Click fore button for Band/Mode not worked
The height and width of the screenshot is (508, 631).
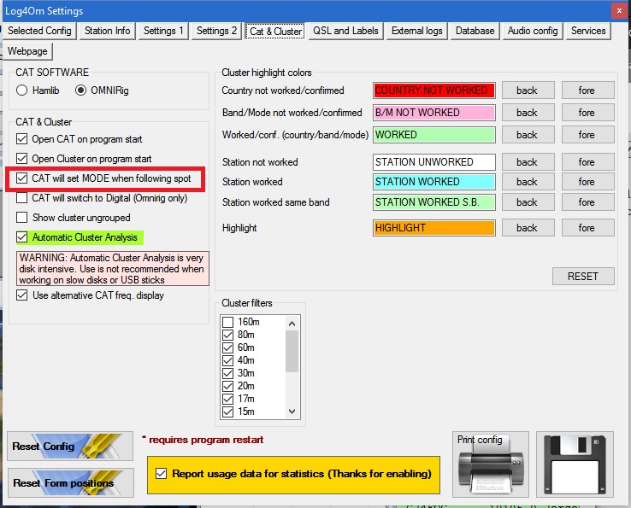pos(588,113)
